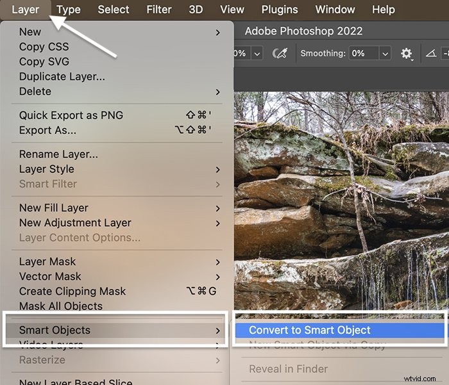
Task: Expand the Layer Style submenu
Action: [x=117, y=169]
